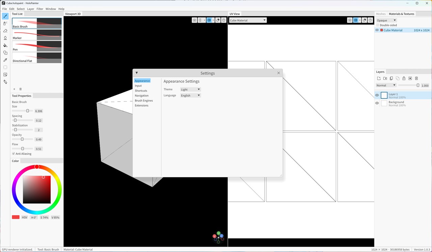Open the Normal blend mode dropdown
432x252 pixels.
pos(386,85)
